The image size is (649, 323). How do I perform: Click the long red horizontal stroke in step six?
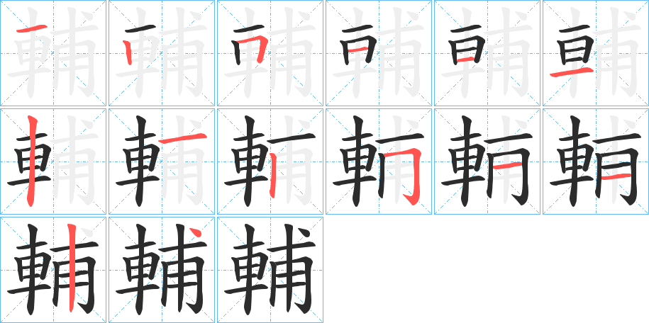tap(572, 73)
